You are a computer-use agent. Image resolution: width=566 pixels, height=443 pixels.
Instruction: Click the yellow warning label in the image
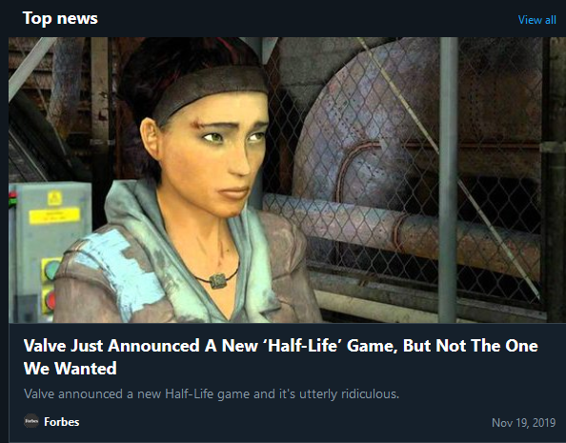pos(54,215)
